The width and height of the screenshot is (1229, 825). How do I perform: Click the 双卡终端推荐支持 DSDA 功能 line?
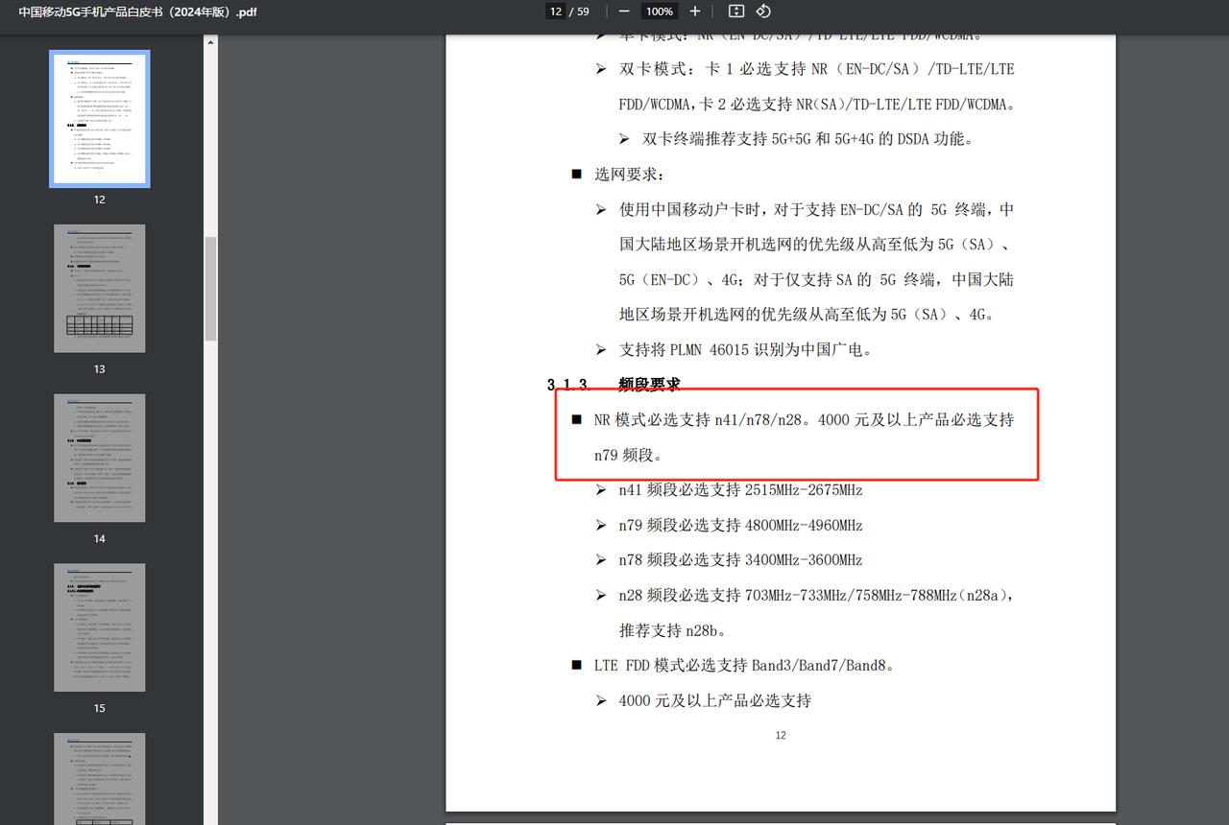tap(807, 139)
